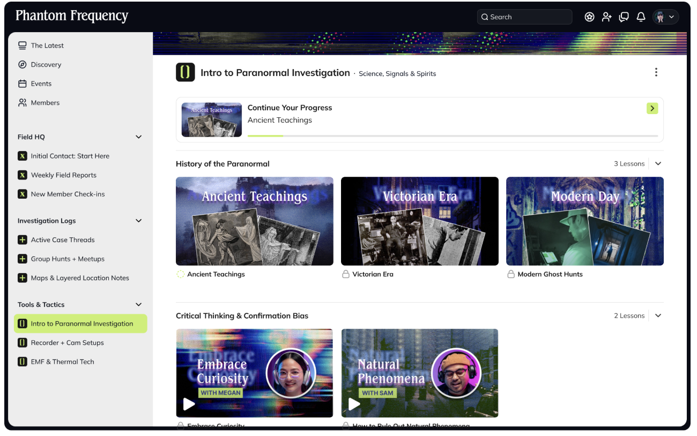Open Group Hunts + Meetups space
The height and width of the screenshot is (436, 697).
(x=68, y=259)
